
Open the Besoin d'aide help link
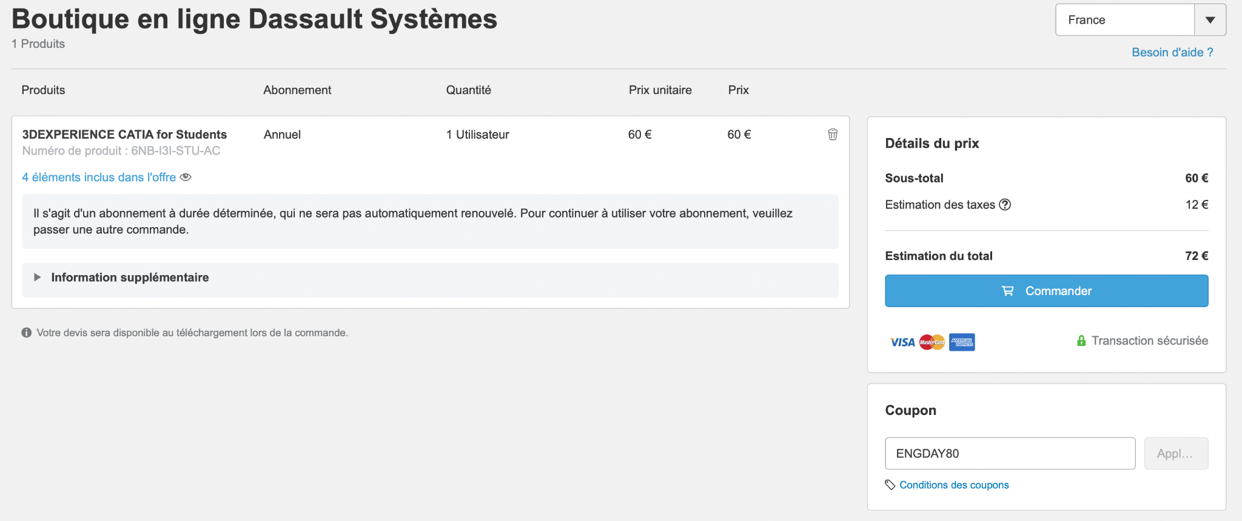pyautogui.click(x=1172, y=52)
